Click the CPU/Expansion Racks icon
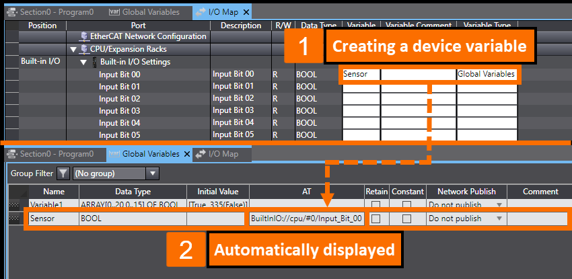 (83, 49)
